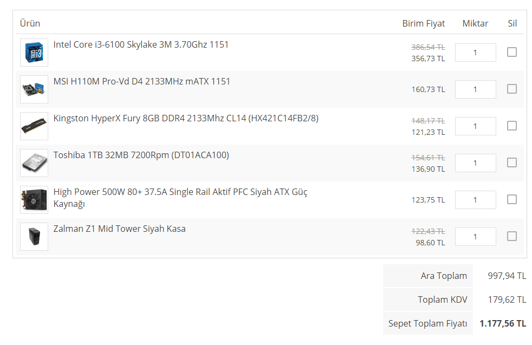The width and height of the screenshot is (532, 345).
Task: Click quantity field for Intel Core i3-6100
Action: click(x=475, y=53)
